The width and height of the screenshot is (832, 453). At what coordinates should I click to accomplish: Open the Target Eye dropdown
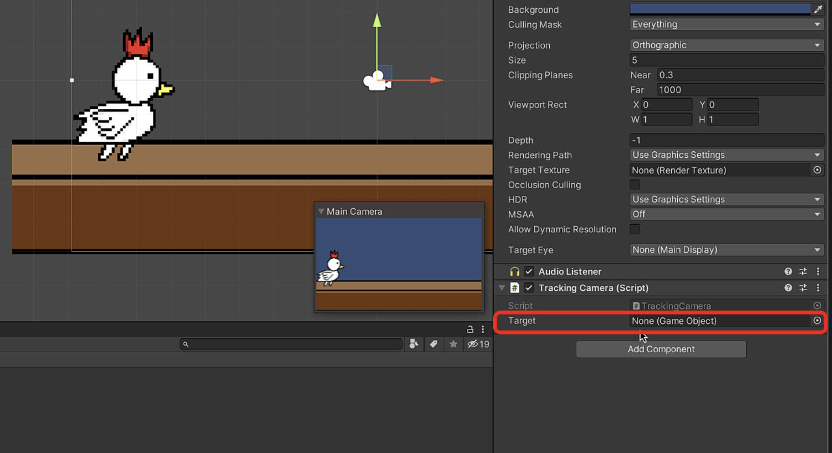click(727, 250)
